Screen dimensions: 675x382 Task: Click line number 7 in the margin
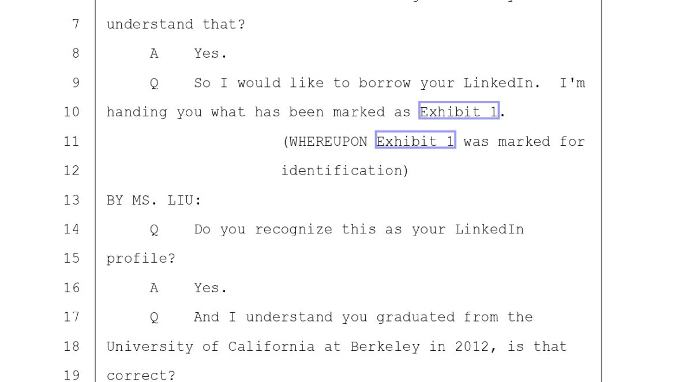coord(76,24)
